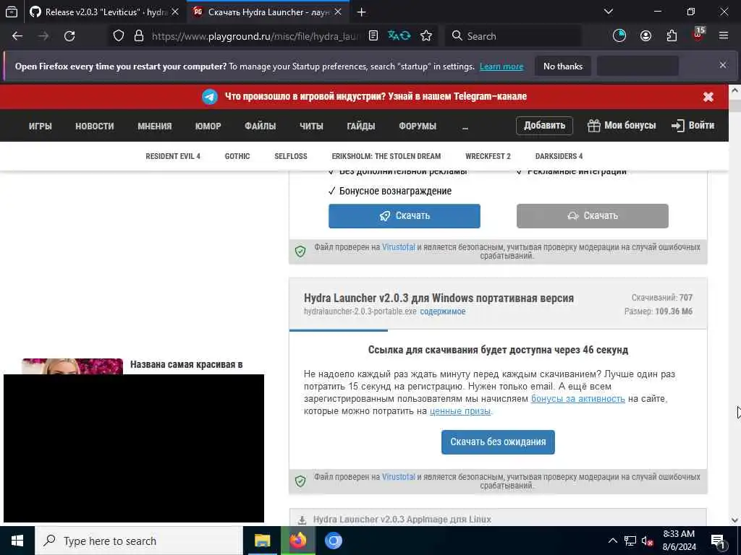Click the Telegram icon in red banner

[x=210, y=97]
